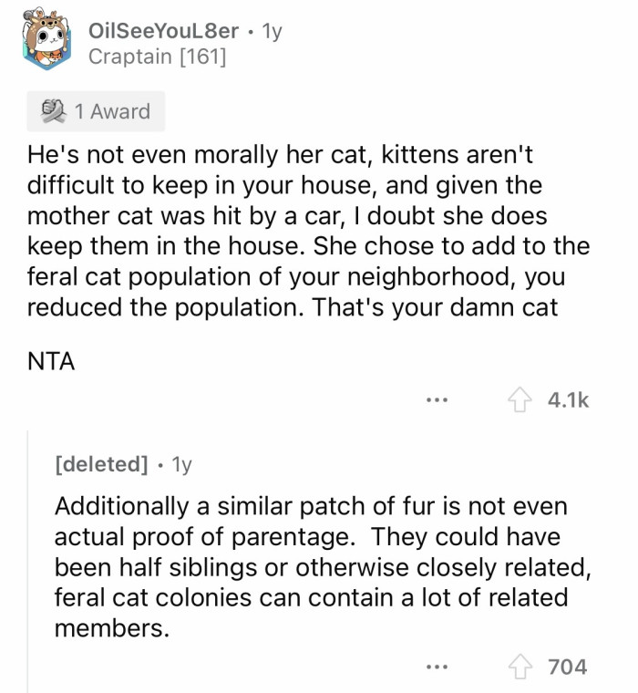Screen dimensions: 638x693
Task: Open the 1 Award badge label
Action: coord(112,111)
